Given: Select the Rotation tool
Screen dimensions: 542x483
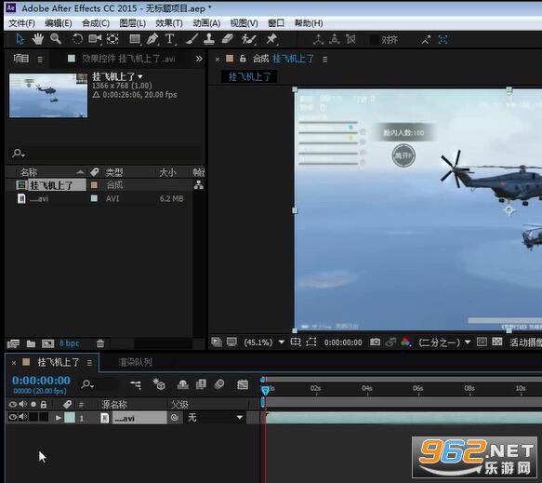Looking at the screenshot, I should [x=77, y=39].
